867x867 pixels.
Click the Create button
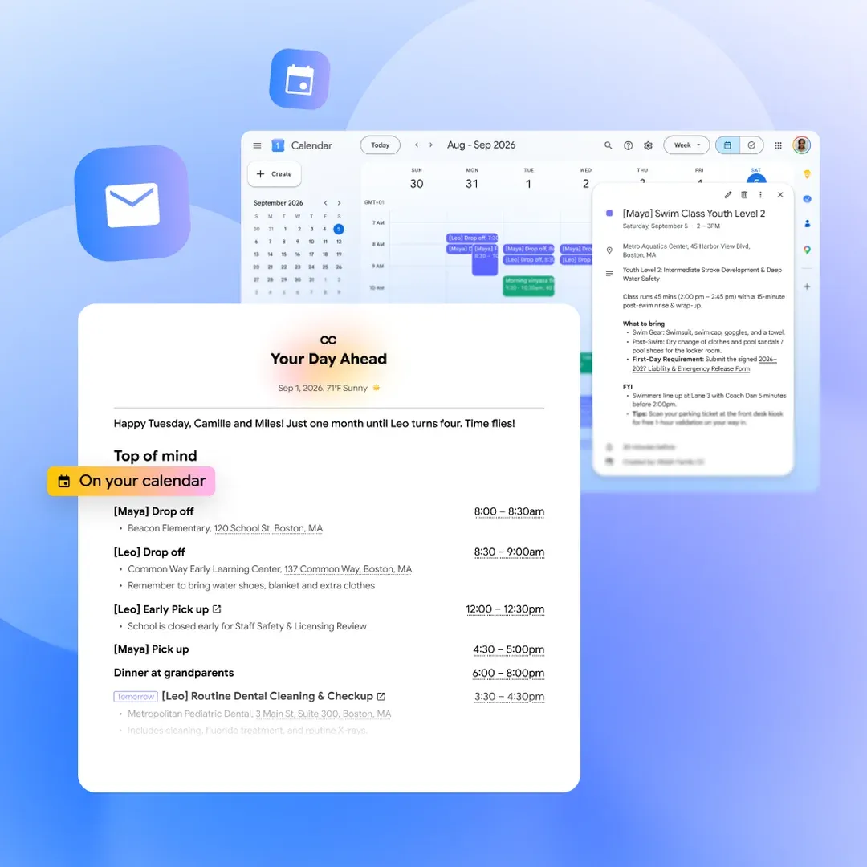(275, 173)
